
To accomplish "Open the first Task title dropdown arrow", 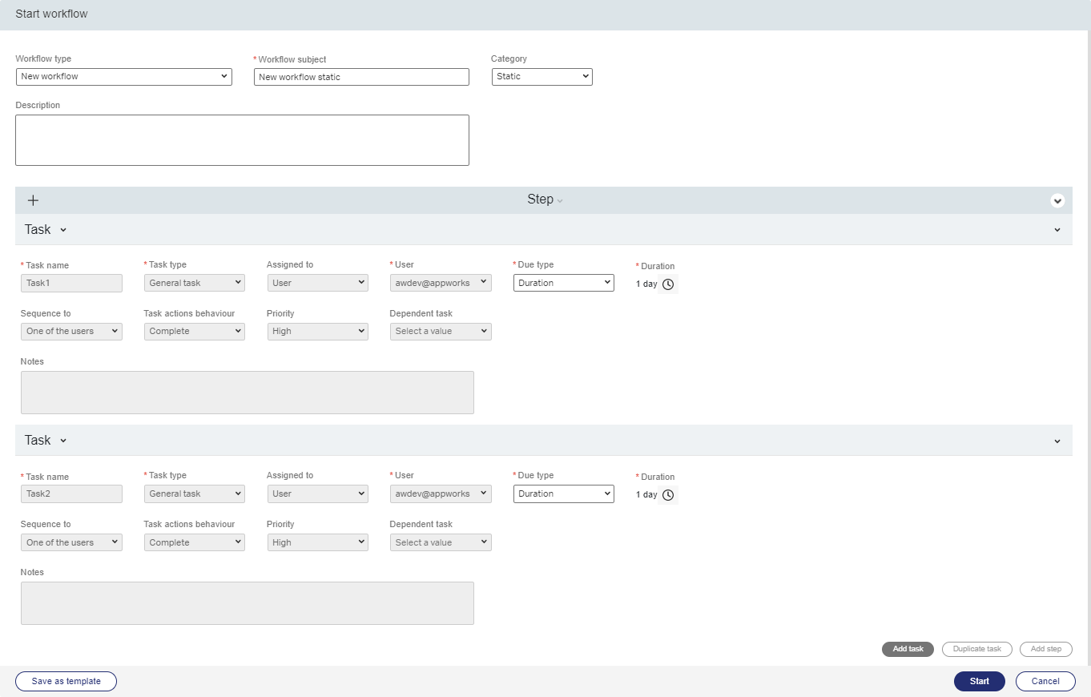I will (63, 230).
